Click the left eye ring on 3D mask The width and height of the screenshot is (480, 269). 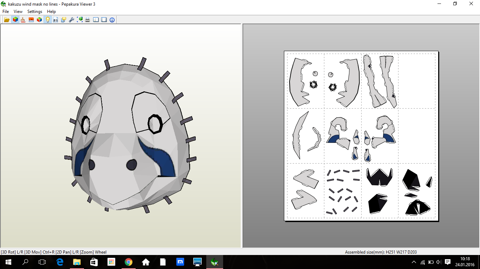86,125
